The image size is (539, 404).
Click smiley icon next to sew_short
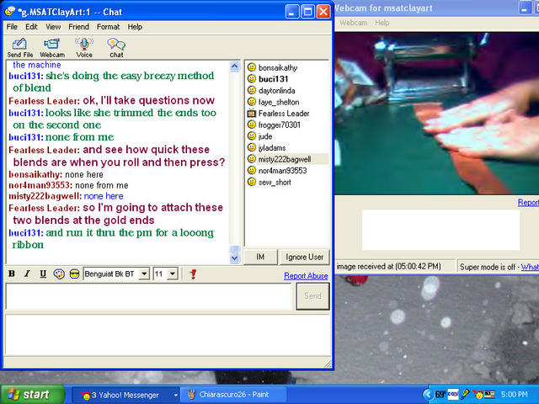(252, 182)
